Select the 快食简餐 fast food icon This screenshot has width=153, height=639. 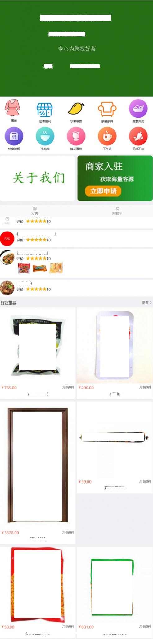point(14,136)
